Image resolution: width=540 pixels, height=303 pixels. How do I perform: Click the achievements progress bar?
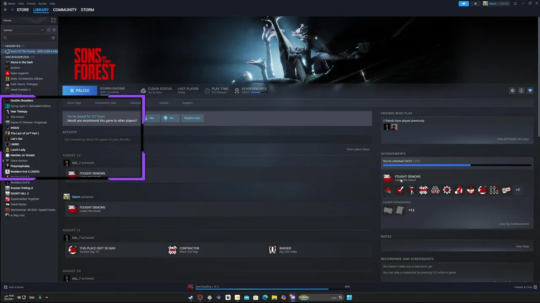(457, 165)
